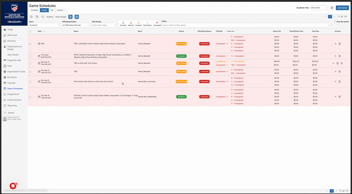The width and height of the screenshot is (352, 194).
Task: Open the red chat bubble widget
Action: point(13,186)
